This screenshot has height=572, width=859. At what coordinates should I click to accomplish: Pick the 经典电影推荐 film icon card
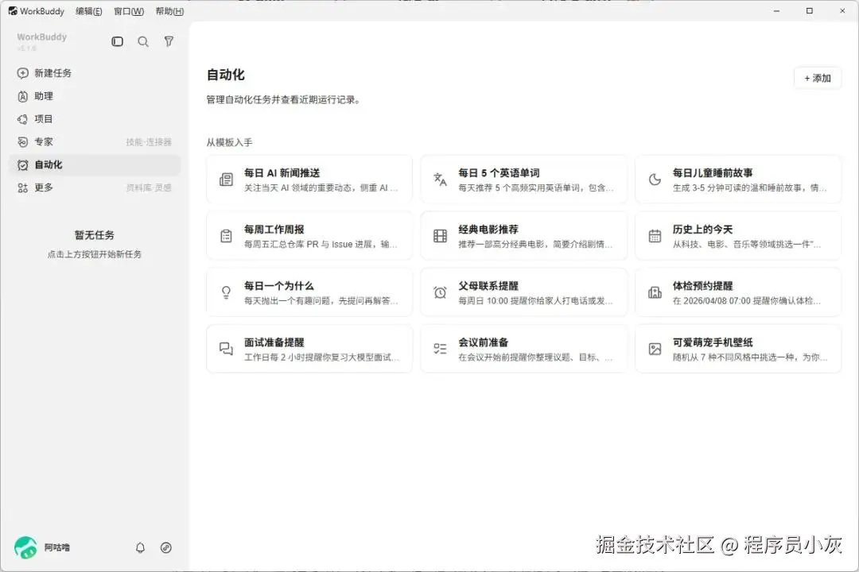[523, 236]
